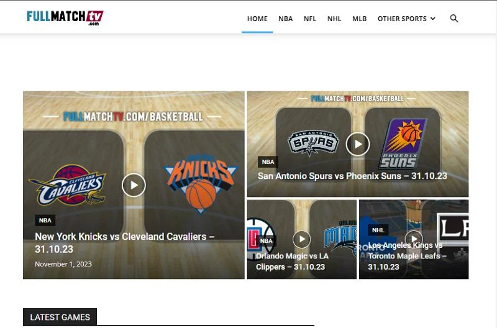
Task: Click the Cleveland Cavaliers logo thumbnail
Action: coord(67,184)
